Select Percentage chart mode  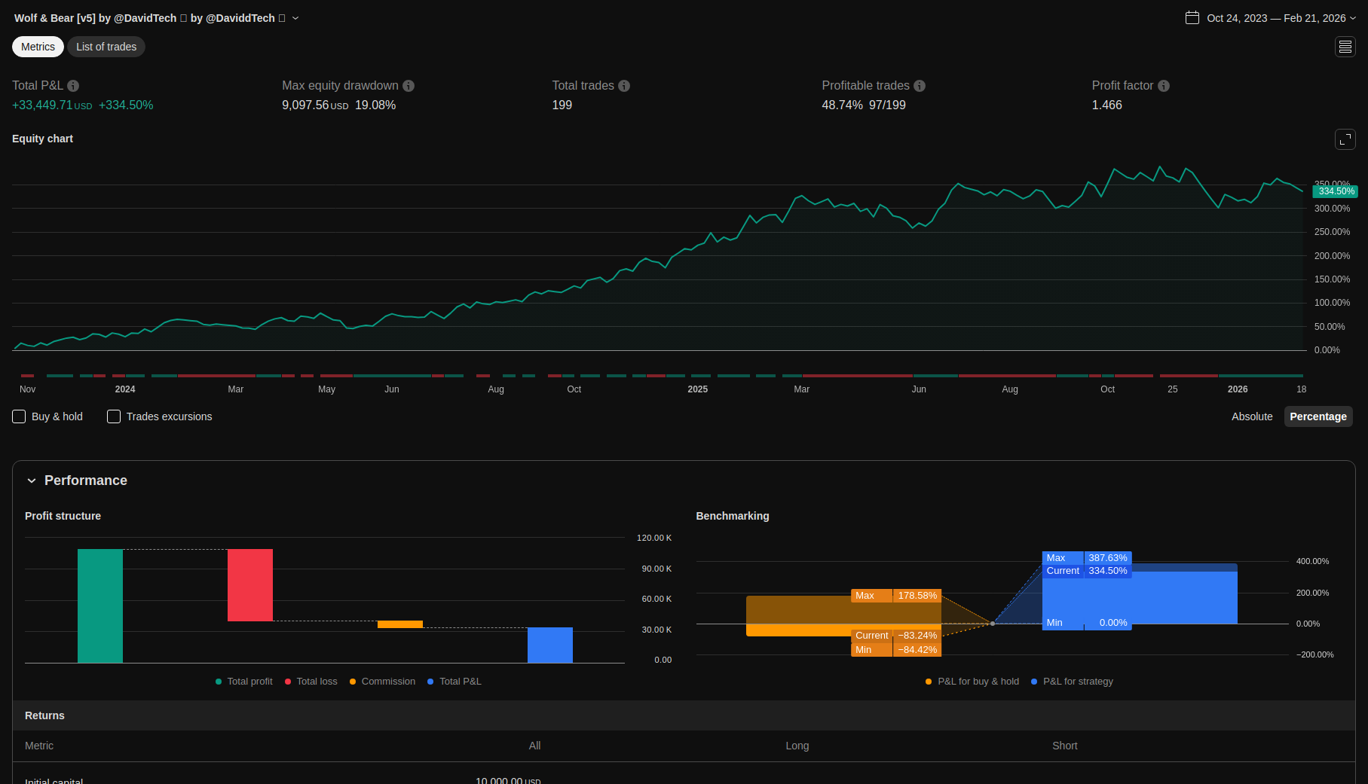pyautogui.click(x=1318, y=416)
